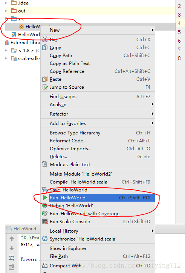
Task: Select Find Usages menu item
Action: (98, 96)
